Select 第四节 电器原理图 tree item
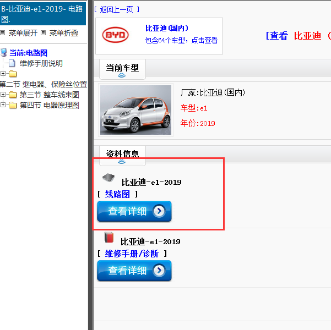Screen dimensions: 331x330 (50, 105)
